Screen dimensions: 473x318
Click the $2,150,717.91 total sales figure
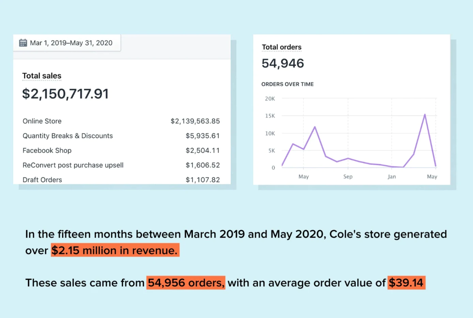click(x=65, y=94)
